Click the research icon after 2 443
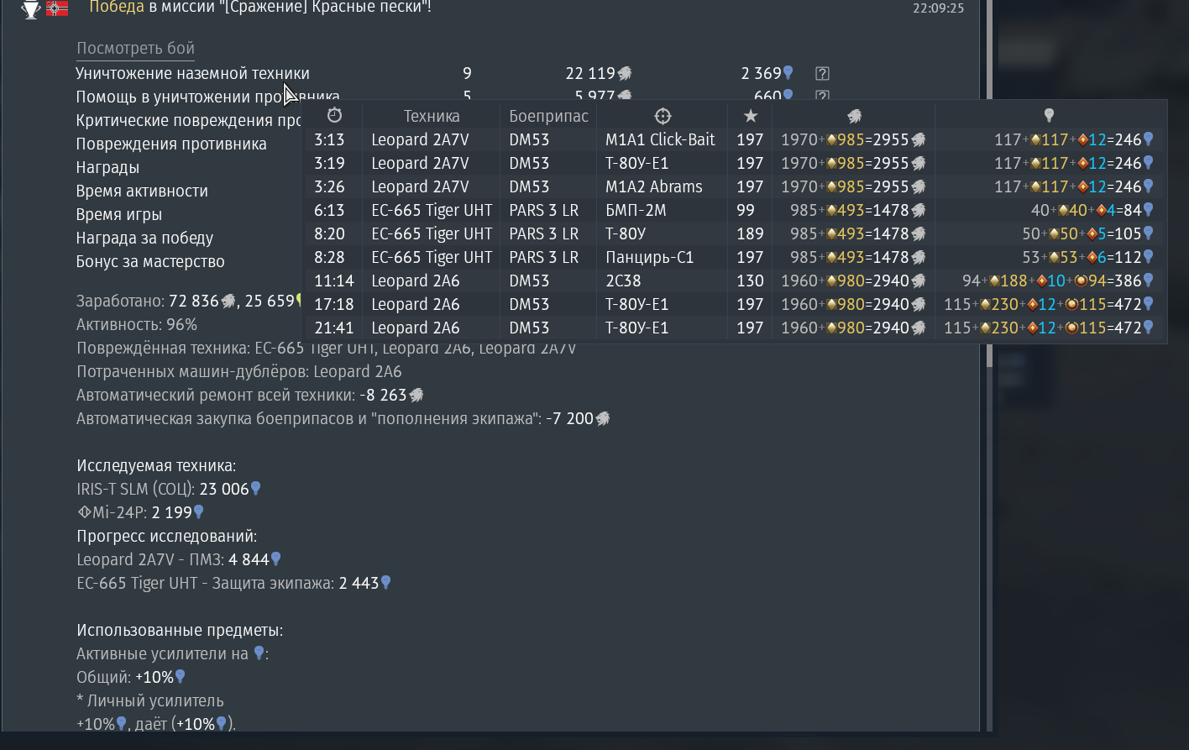 coord(386,582)
